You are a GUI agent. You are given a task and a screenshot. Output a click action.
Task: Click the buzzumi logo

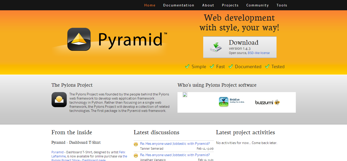pos(267,102)
